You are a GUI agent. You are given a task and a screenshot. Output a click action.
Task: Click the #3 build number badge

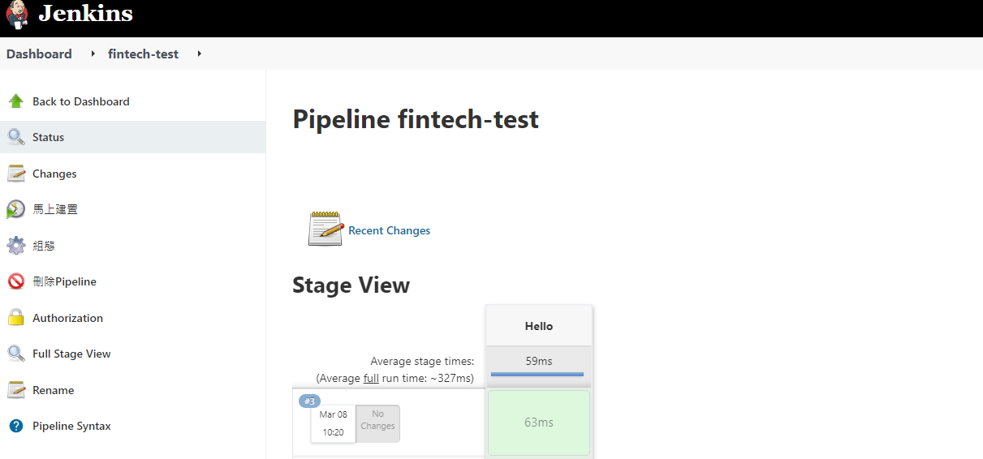[x=309, y=401]
